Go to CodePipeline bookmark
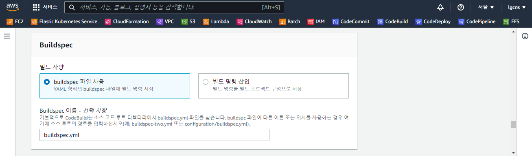Viewport: 532px width, 156px height. point(477,21)
